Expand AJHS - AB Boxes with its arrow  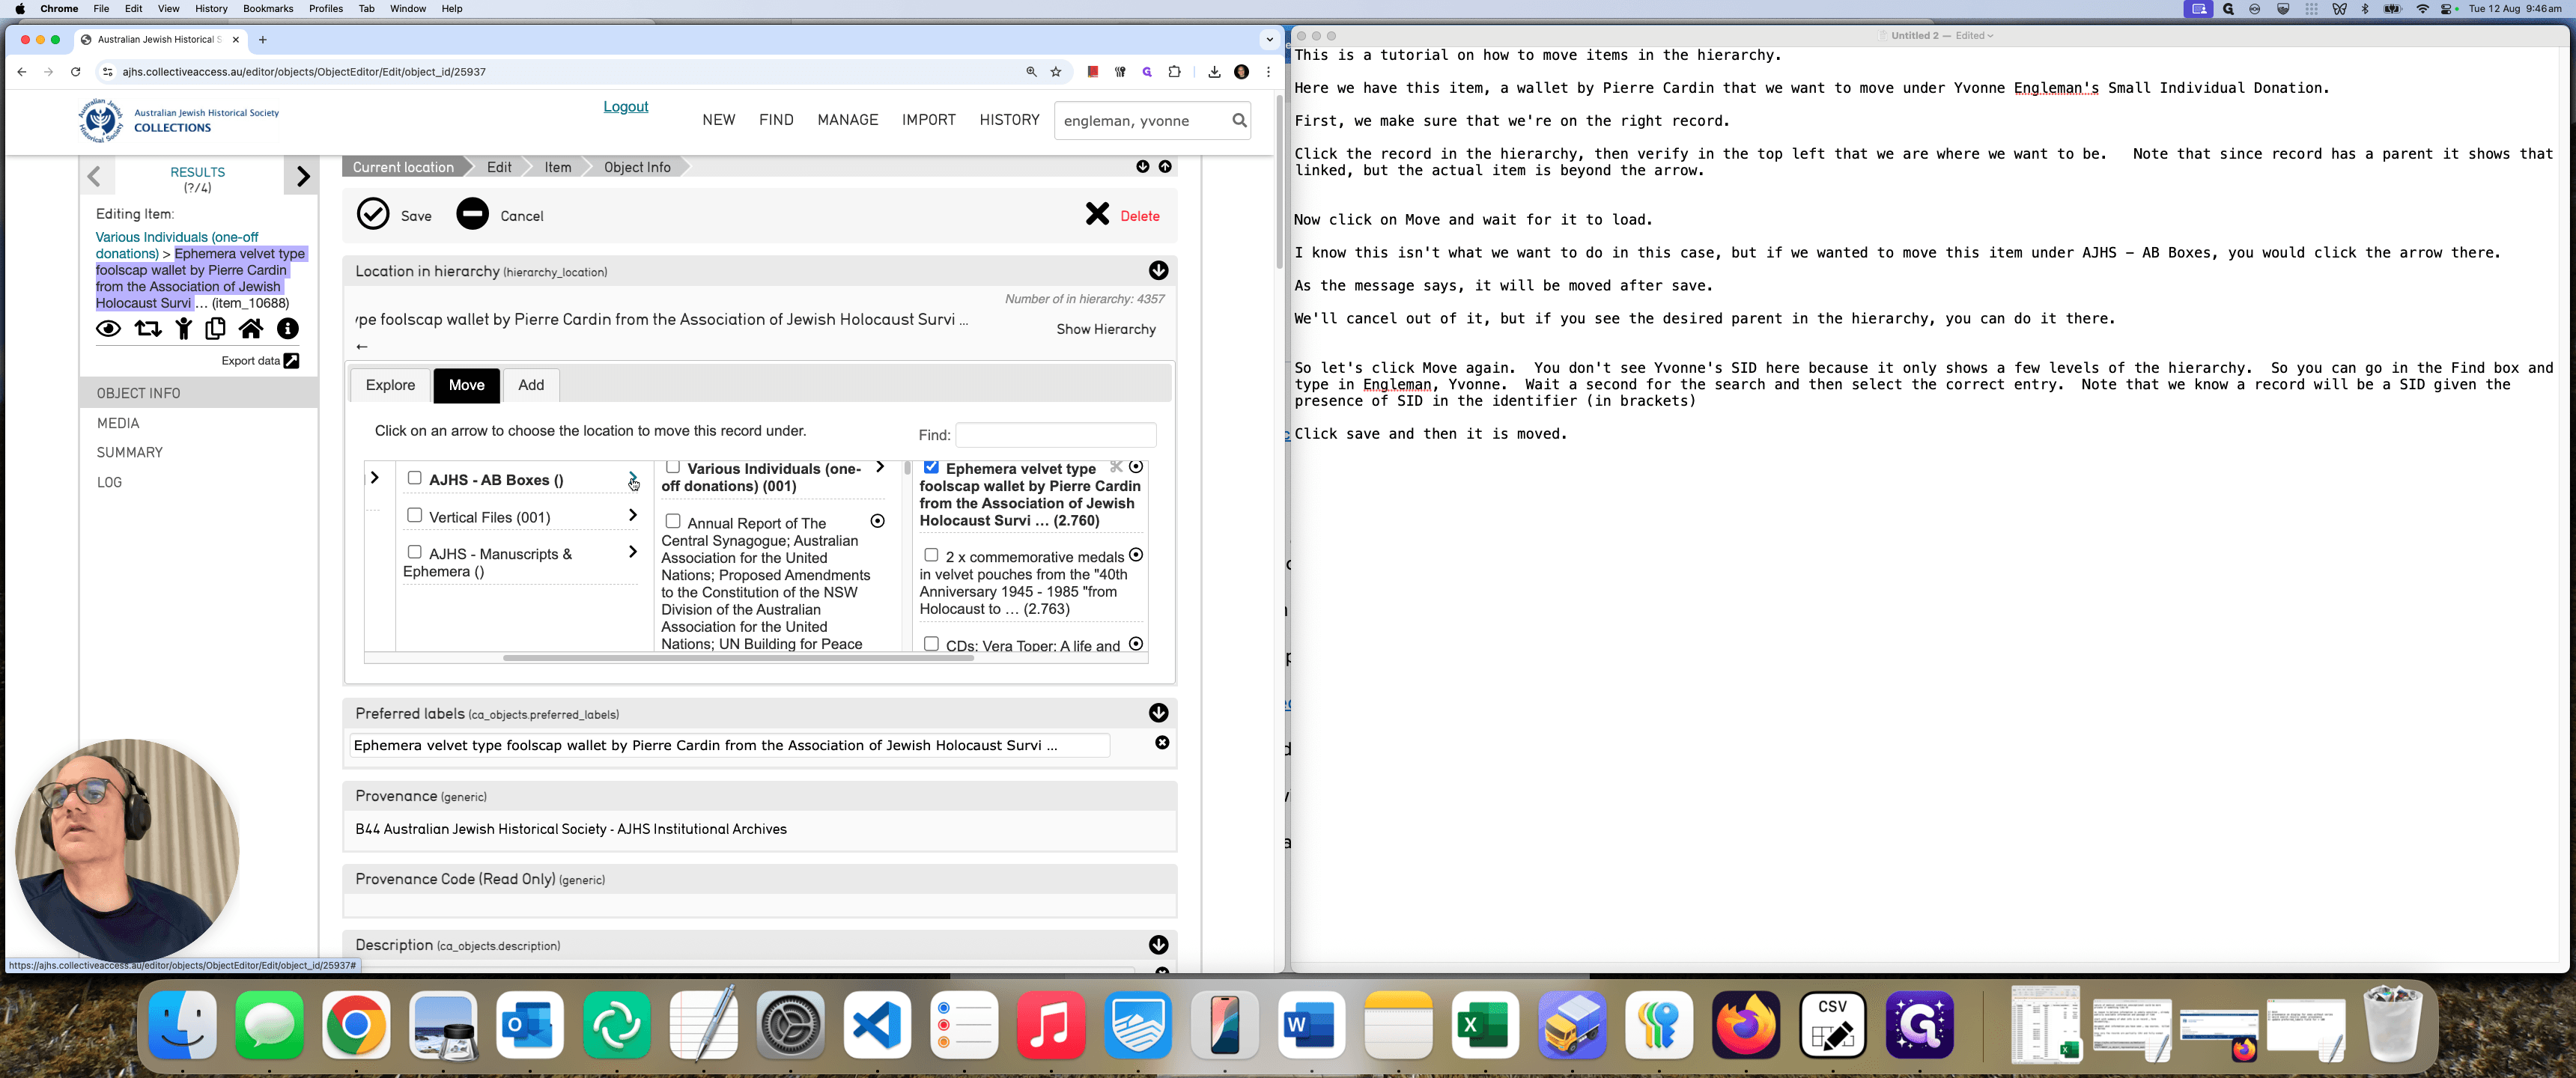(x=632, y=478)
